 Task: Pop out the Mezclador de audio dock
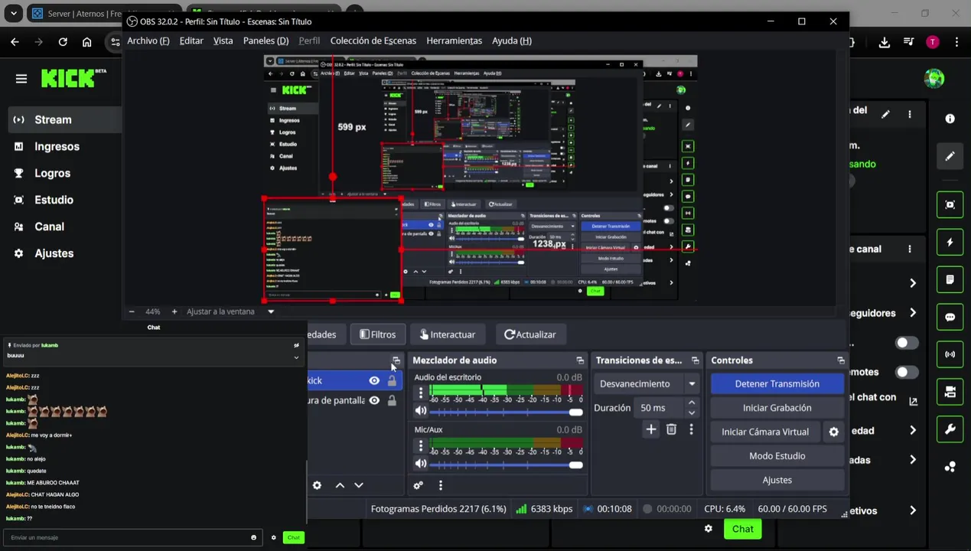point(580,360)
